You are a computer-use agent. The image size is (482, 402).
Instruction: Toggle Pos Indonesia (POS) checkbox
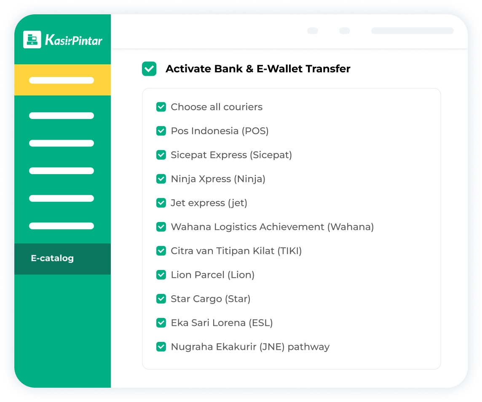coord(161,131)
